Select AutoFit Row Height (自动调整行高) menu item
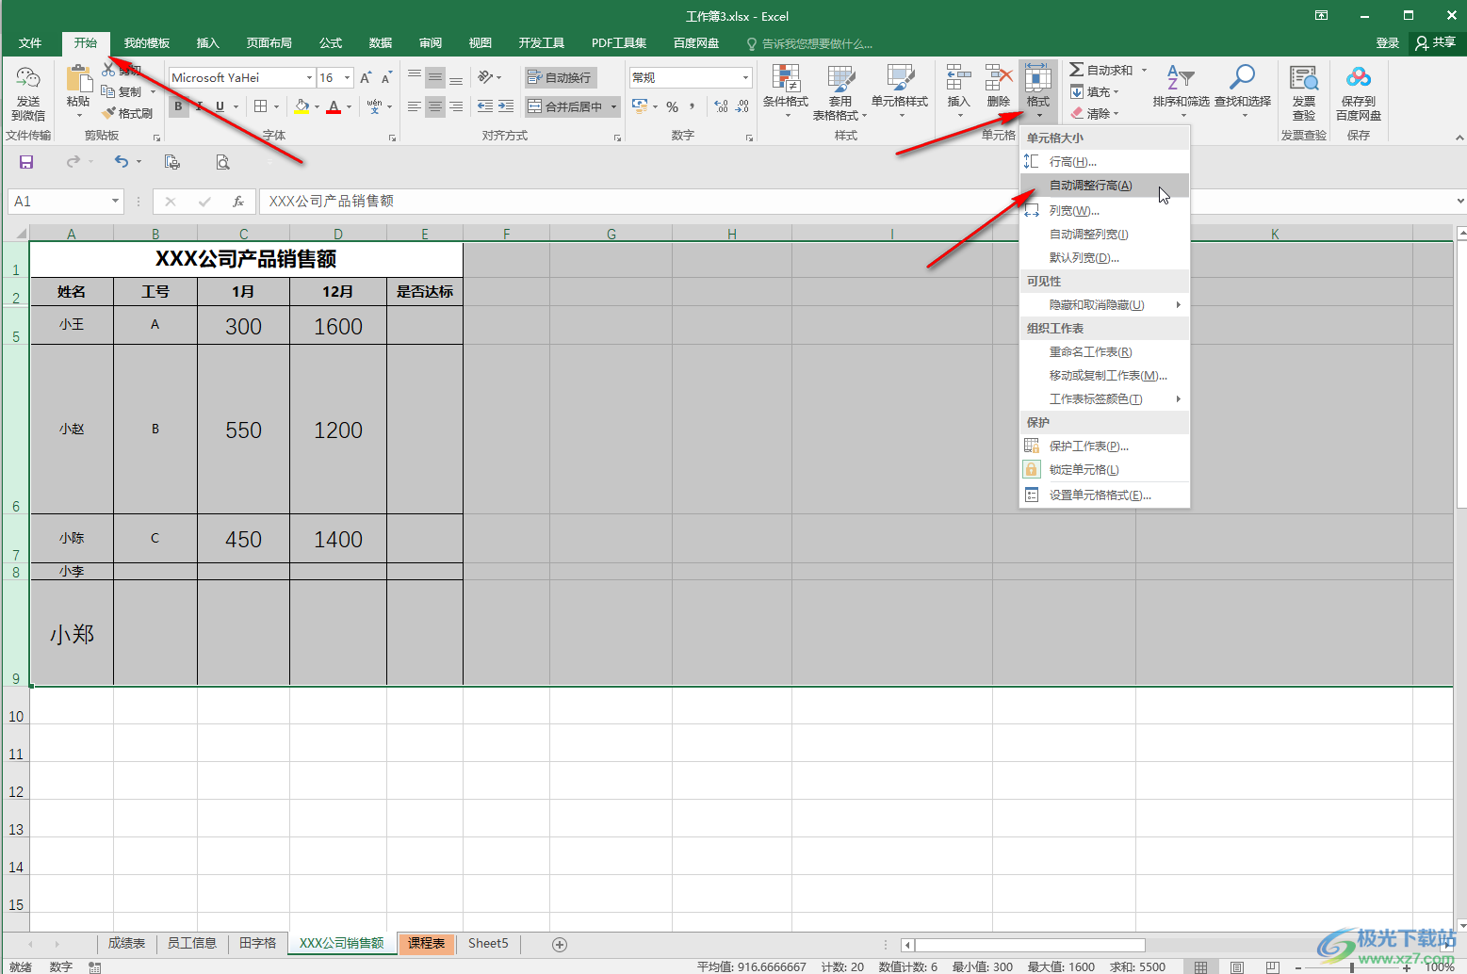Screen dimensions: 1467x974 coord(1090,186)
